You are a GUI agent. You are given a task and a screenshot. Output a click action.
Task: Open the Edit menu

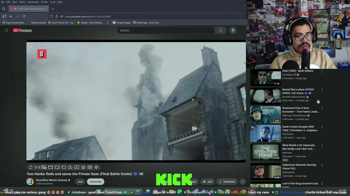point(8,2)
